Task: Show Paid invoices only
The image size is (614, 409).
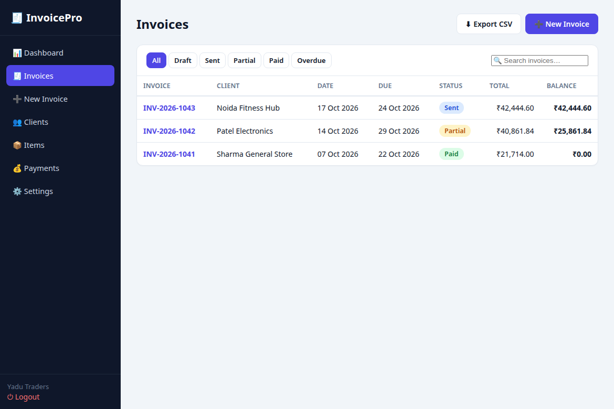Action: click(x=276, y=60)
